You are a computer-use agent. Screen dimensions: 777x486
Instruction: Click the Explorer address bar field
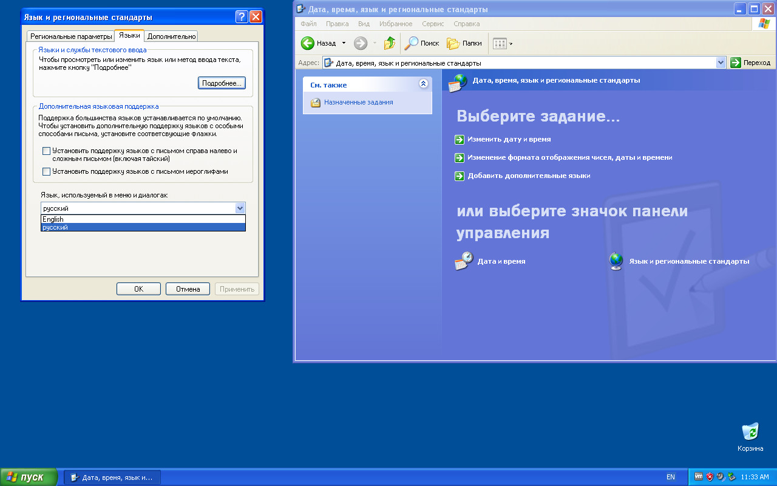click(524, 63)
